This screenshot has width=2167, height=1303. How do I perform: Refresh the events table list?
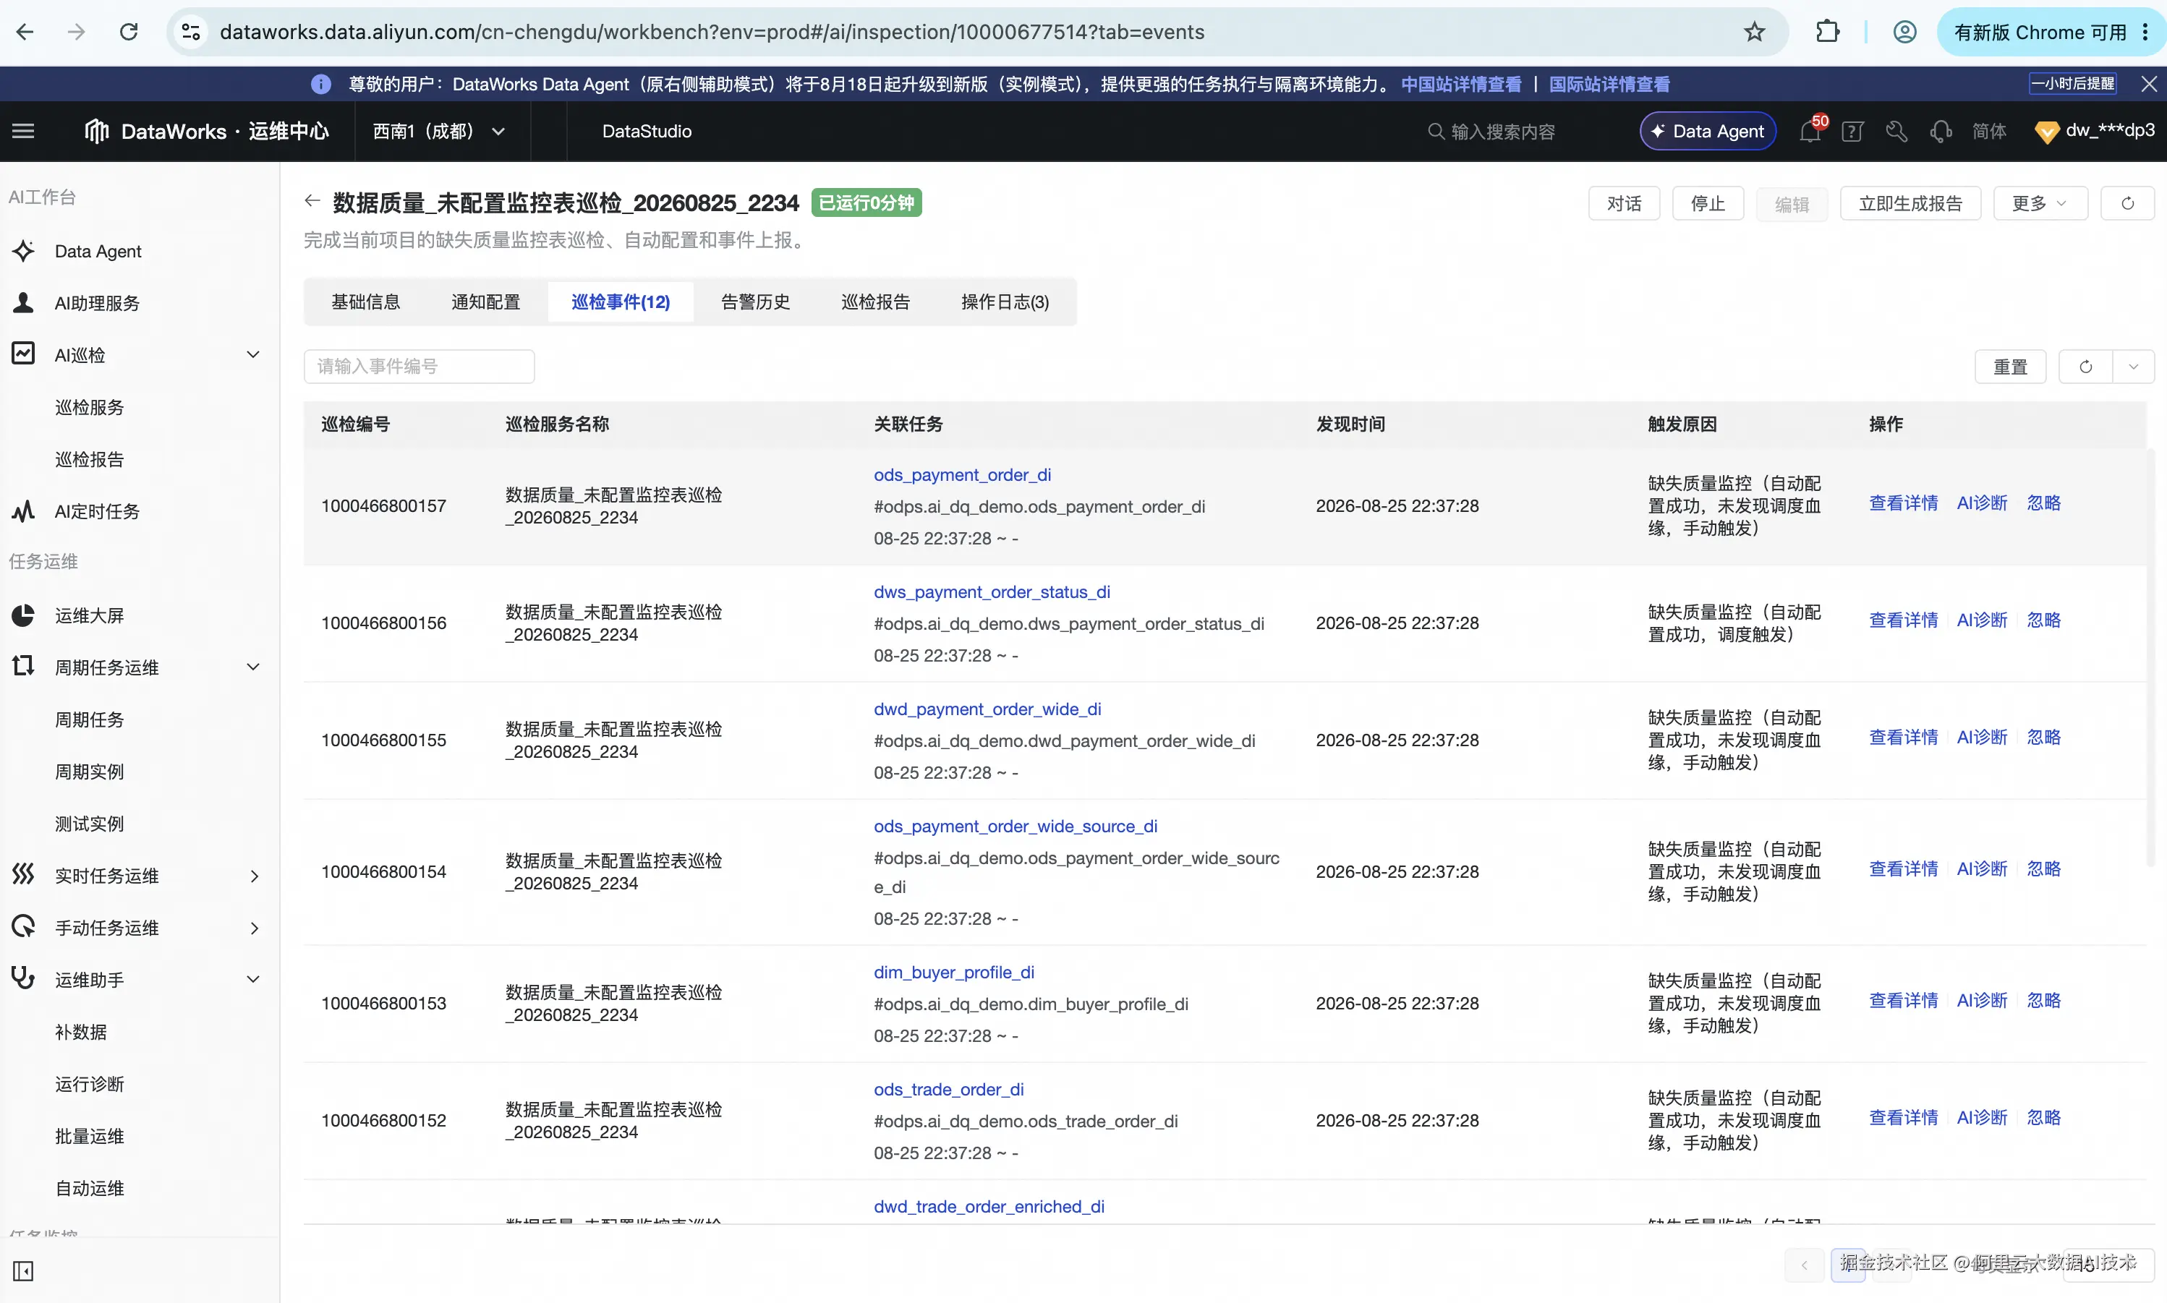pyautogui.click(x=2085, y=367)
